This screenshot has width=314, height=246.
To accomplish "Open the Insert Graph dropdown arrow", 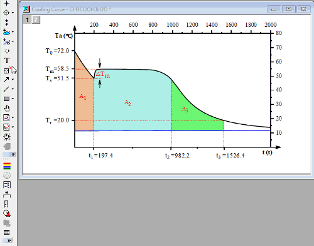I will (13, 127).
